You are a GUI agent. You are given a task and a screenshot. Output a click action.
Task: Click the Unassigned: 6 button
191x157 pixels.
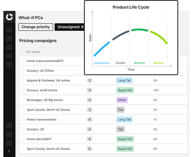point(70,27)
